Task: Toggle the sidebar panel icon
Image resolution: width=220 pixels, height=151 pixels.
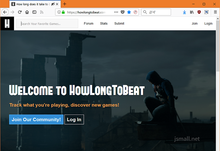Action: point(34,12)
